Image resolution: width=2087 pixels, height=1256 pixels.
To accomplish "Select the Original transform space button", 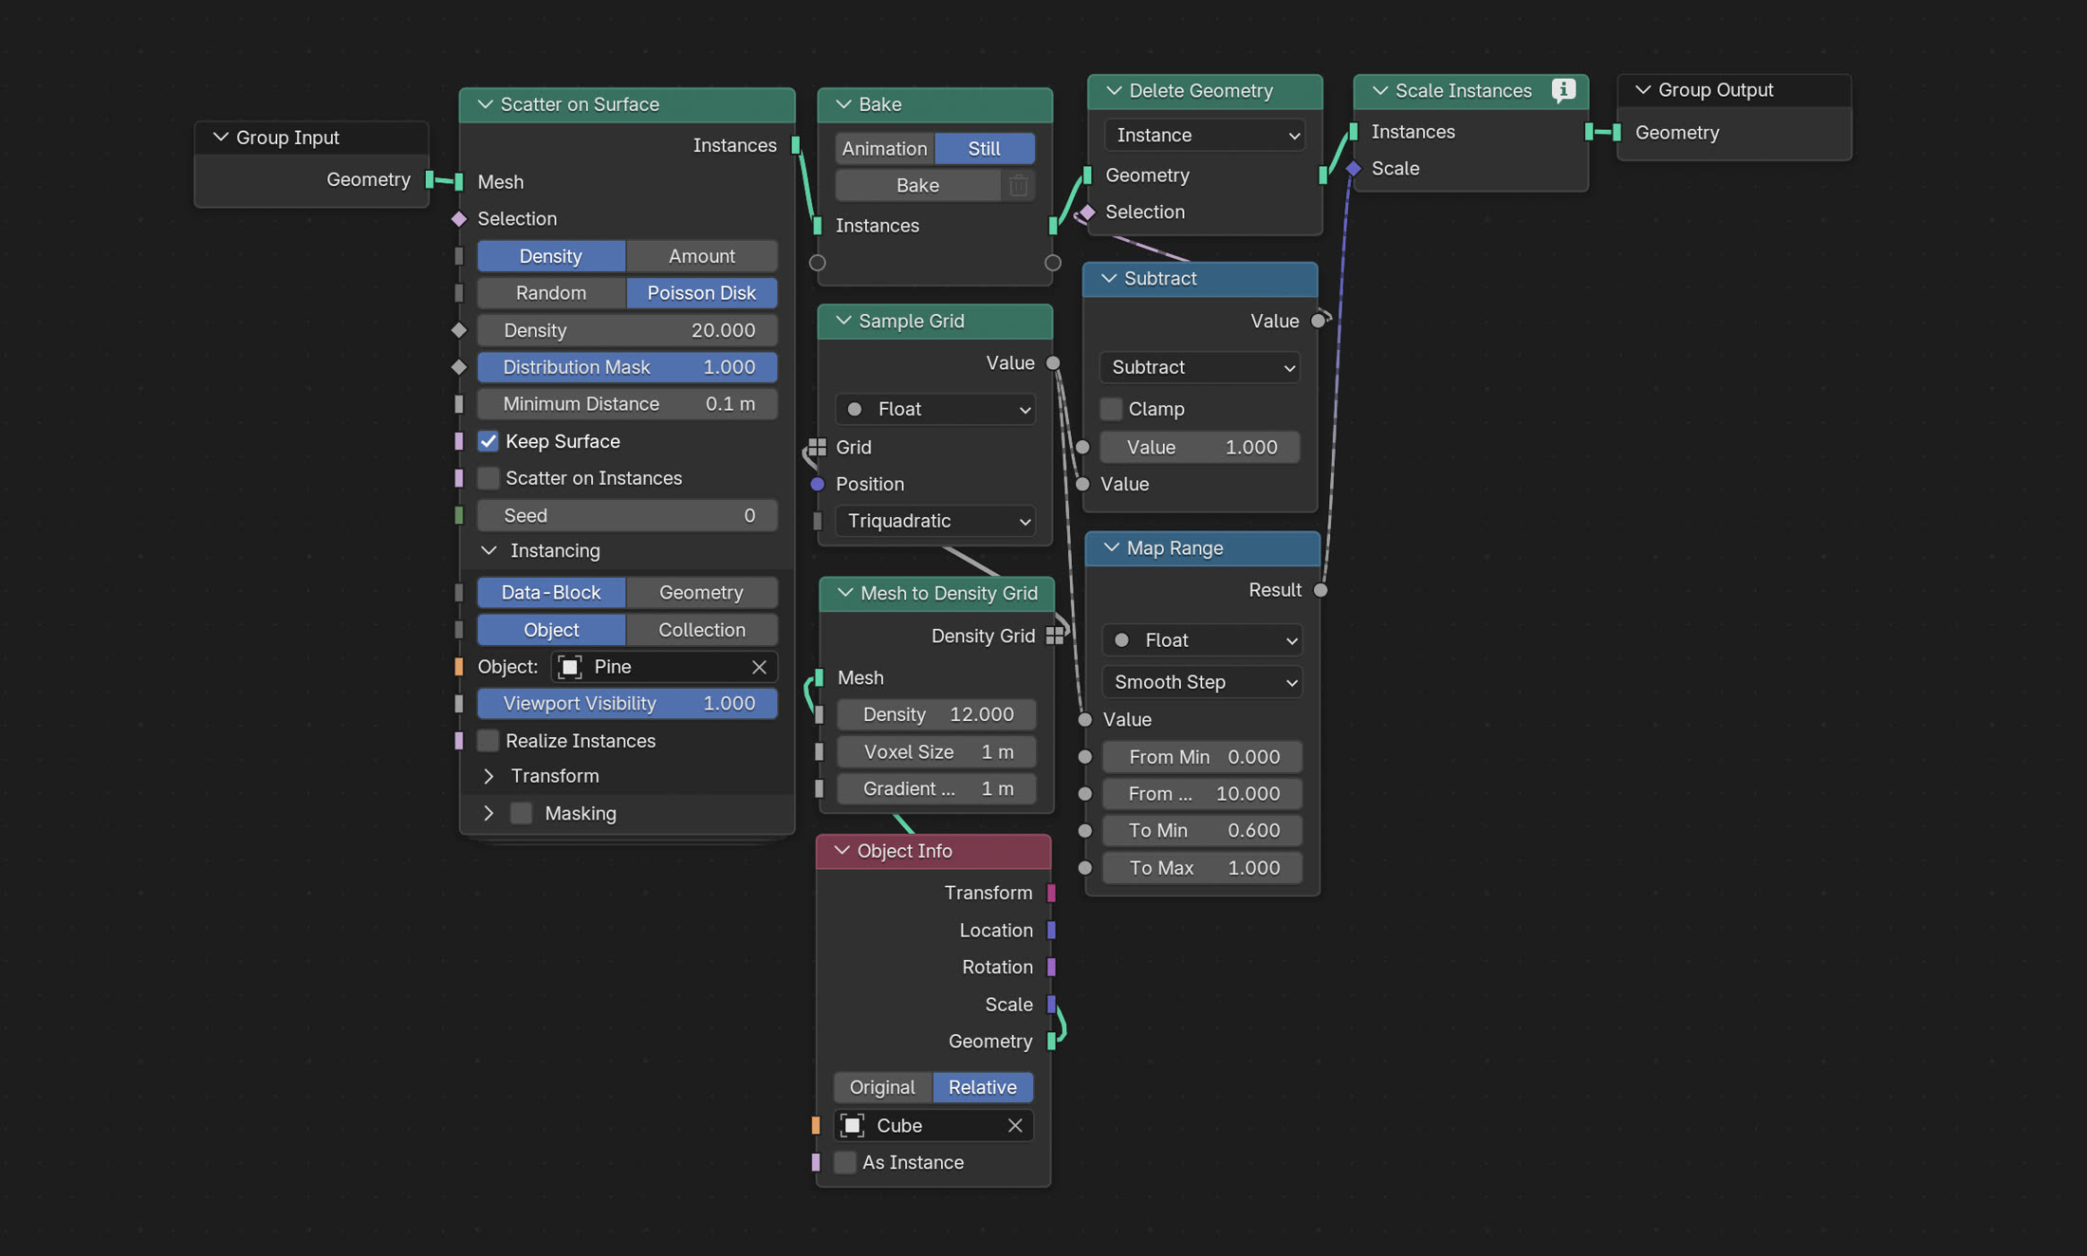I will click(x=882, y=1087).
